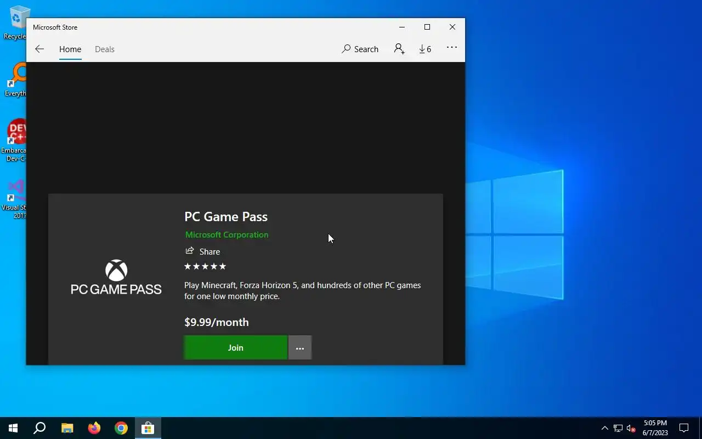Open Downloads and updates showing 6
702x439 pixels.
tap(425, 49)
